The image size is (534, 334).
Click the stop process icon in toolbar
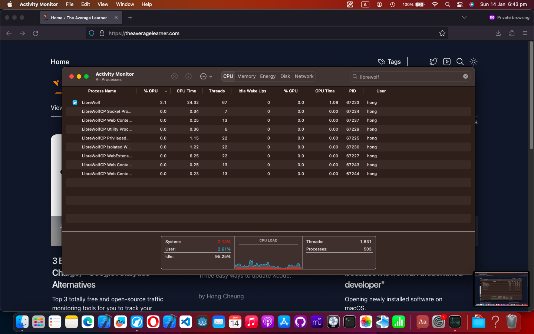174,76
